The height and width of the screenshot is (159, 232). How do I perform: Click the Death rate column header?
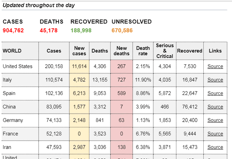point(143,51)
